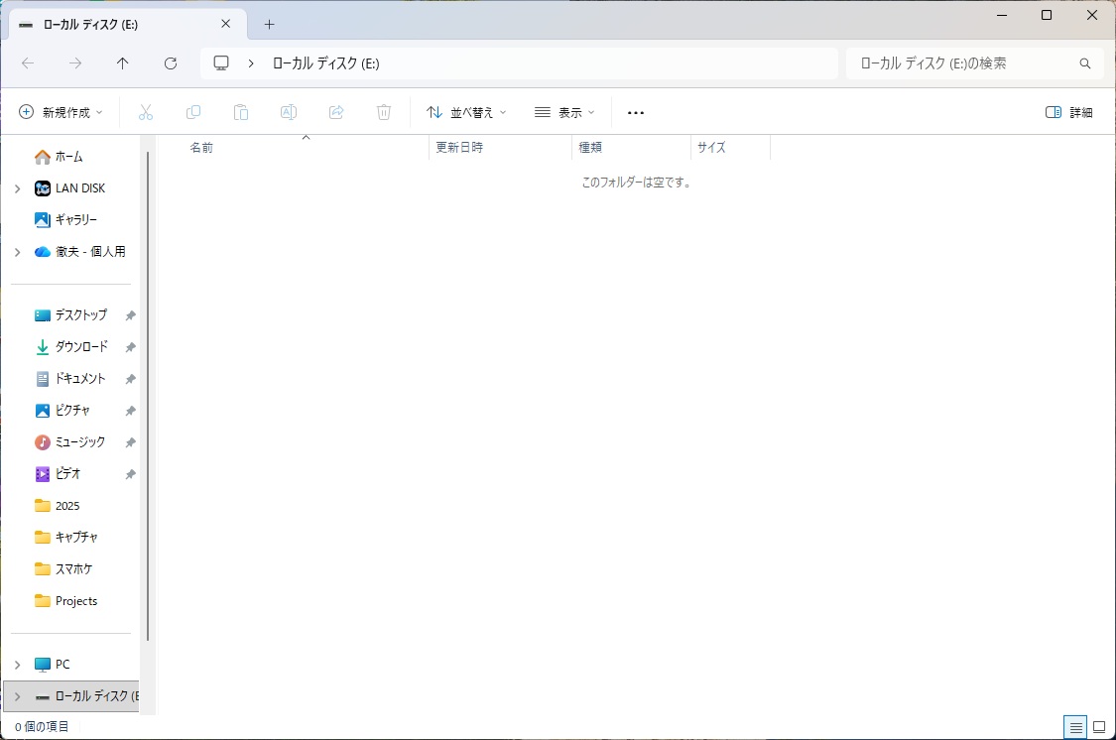Screen dimensions: 1116x740
Task: Open the ビデオ library folder
Action: point(67,474)
